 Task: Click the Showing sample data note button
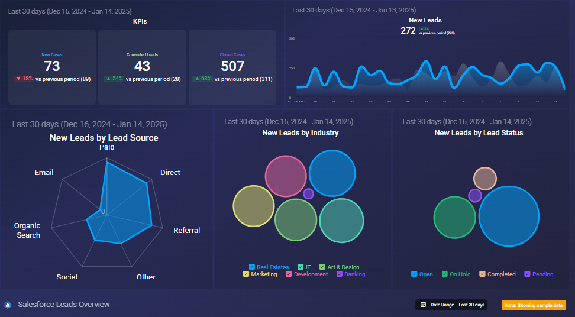pyautogui.click(x=534, y=305)
